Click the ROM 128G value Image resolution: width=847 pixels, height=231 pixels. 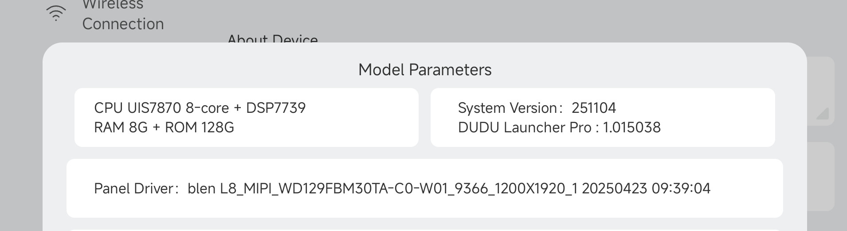tap(199, 127)
